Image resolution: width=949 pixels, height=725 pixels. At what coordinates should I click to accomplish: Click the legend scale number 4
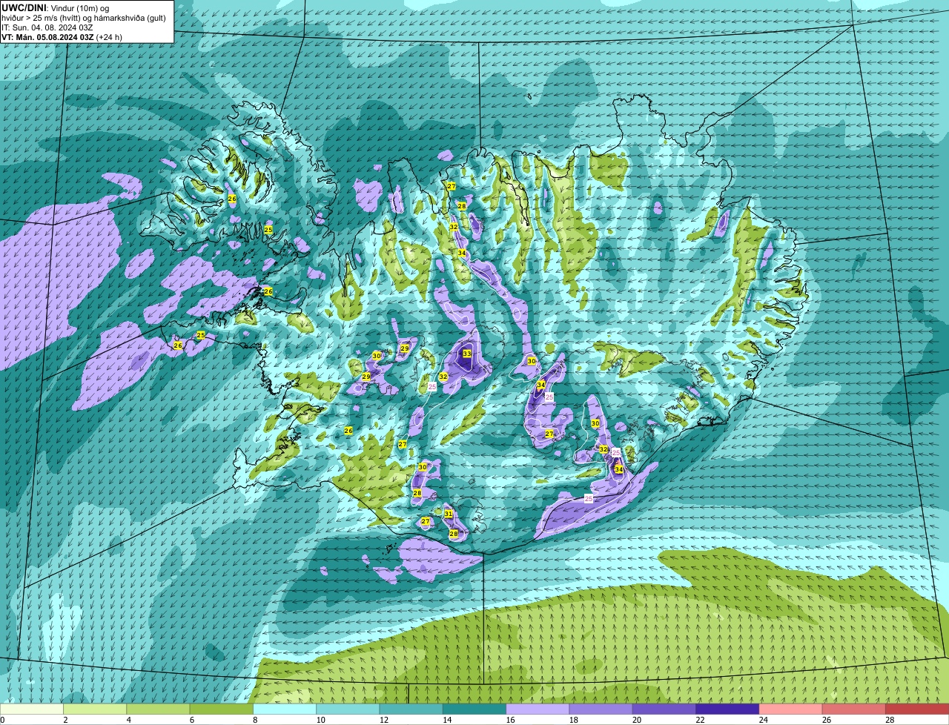128,720
